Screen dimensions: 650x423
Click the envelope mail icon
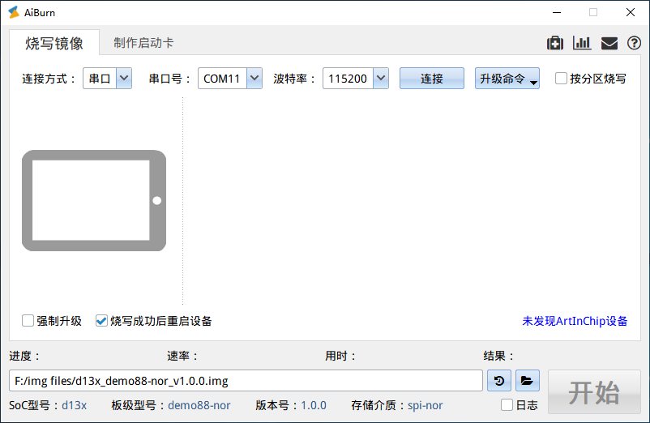(x=609, y=43)
